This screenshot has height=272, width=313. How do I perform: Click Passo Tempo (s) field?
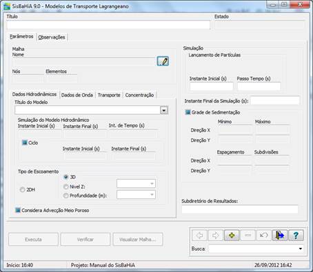click(259, 86)
